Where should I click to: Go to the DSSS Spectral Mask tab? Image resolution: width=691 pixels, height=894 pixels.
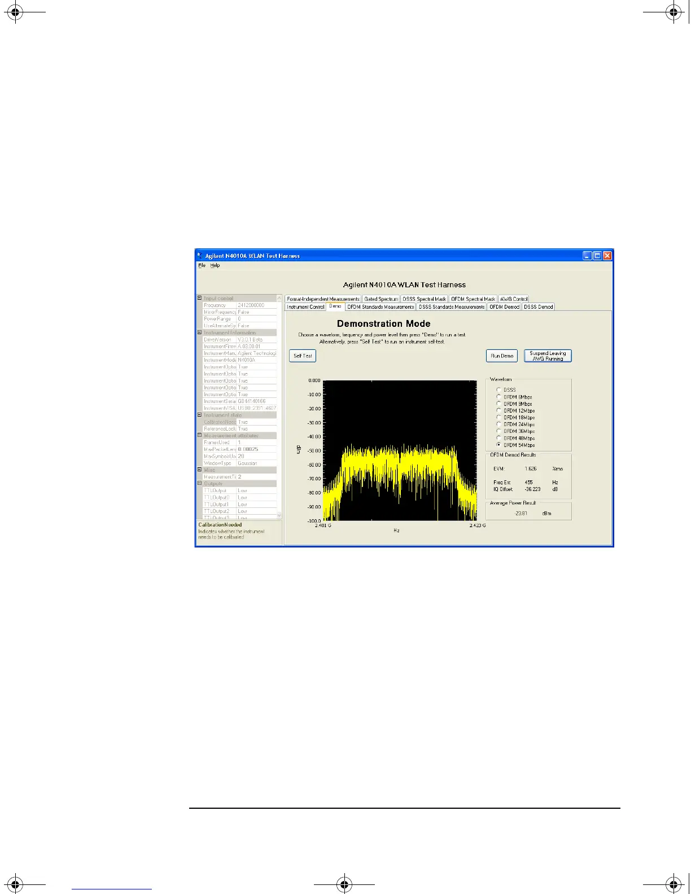(x=424, y=299)
